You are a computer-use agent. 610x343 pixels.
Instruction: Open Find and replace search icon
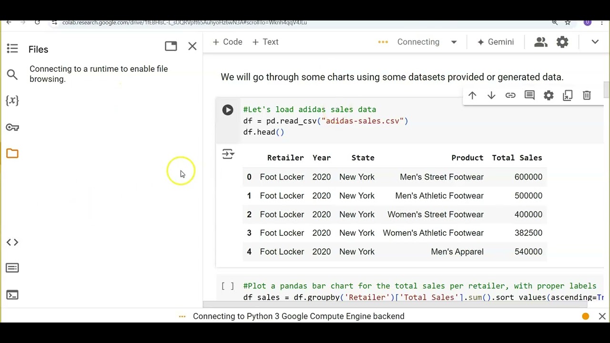(12, 74)
